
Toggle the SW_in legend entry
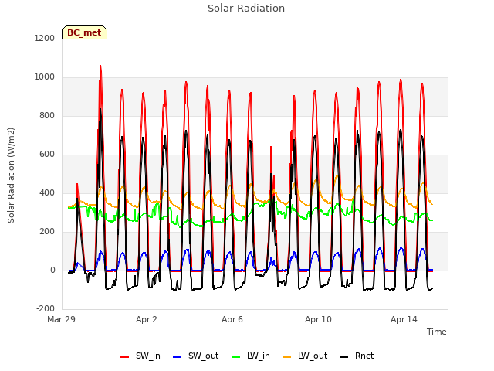pos(140,356)
